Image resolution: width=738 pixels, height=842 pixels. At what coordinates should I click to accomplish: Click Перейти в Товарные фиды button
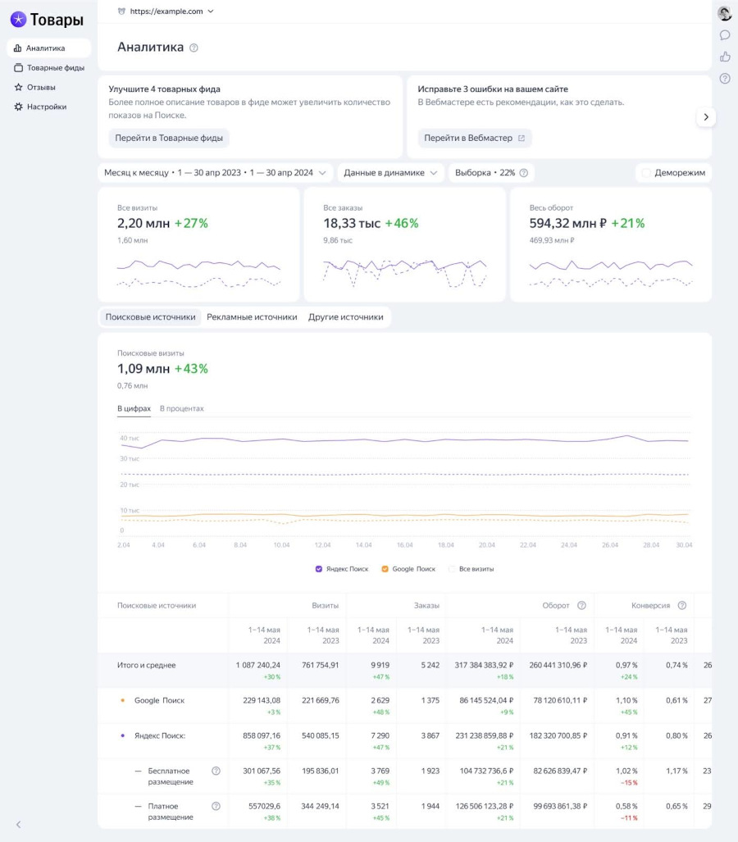(x=169, y=138)
